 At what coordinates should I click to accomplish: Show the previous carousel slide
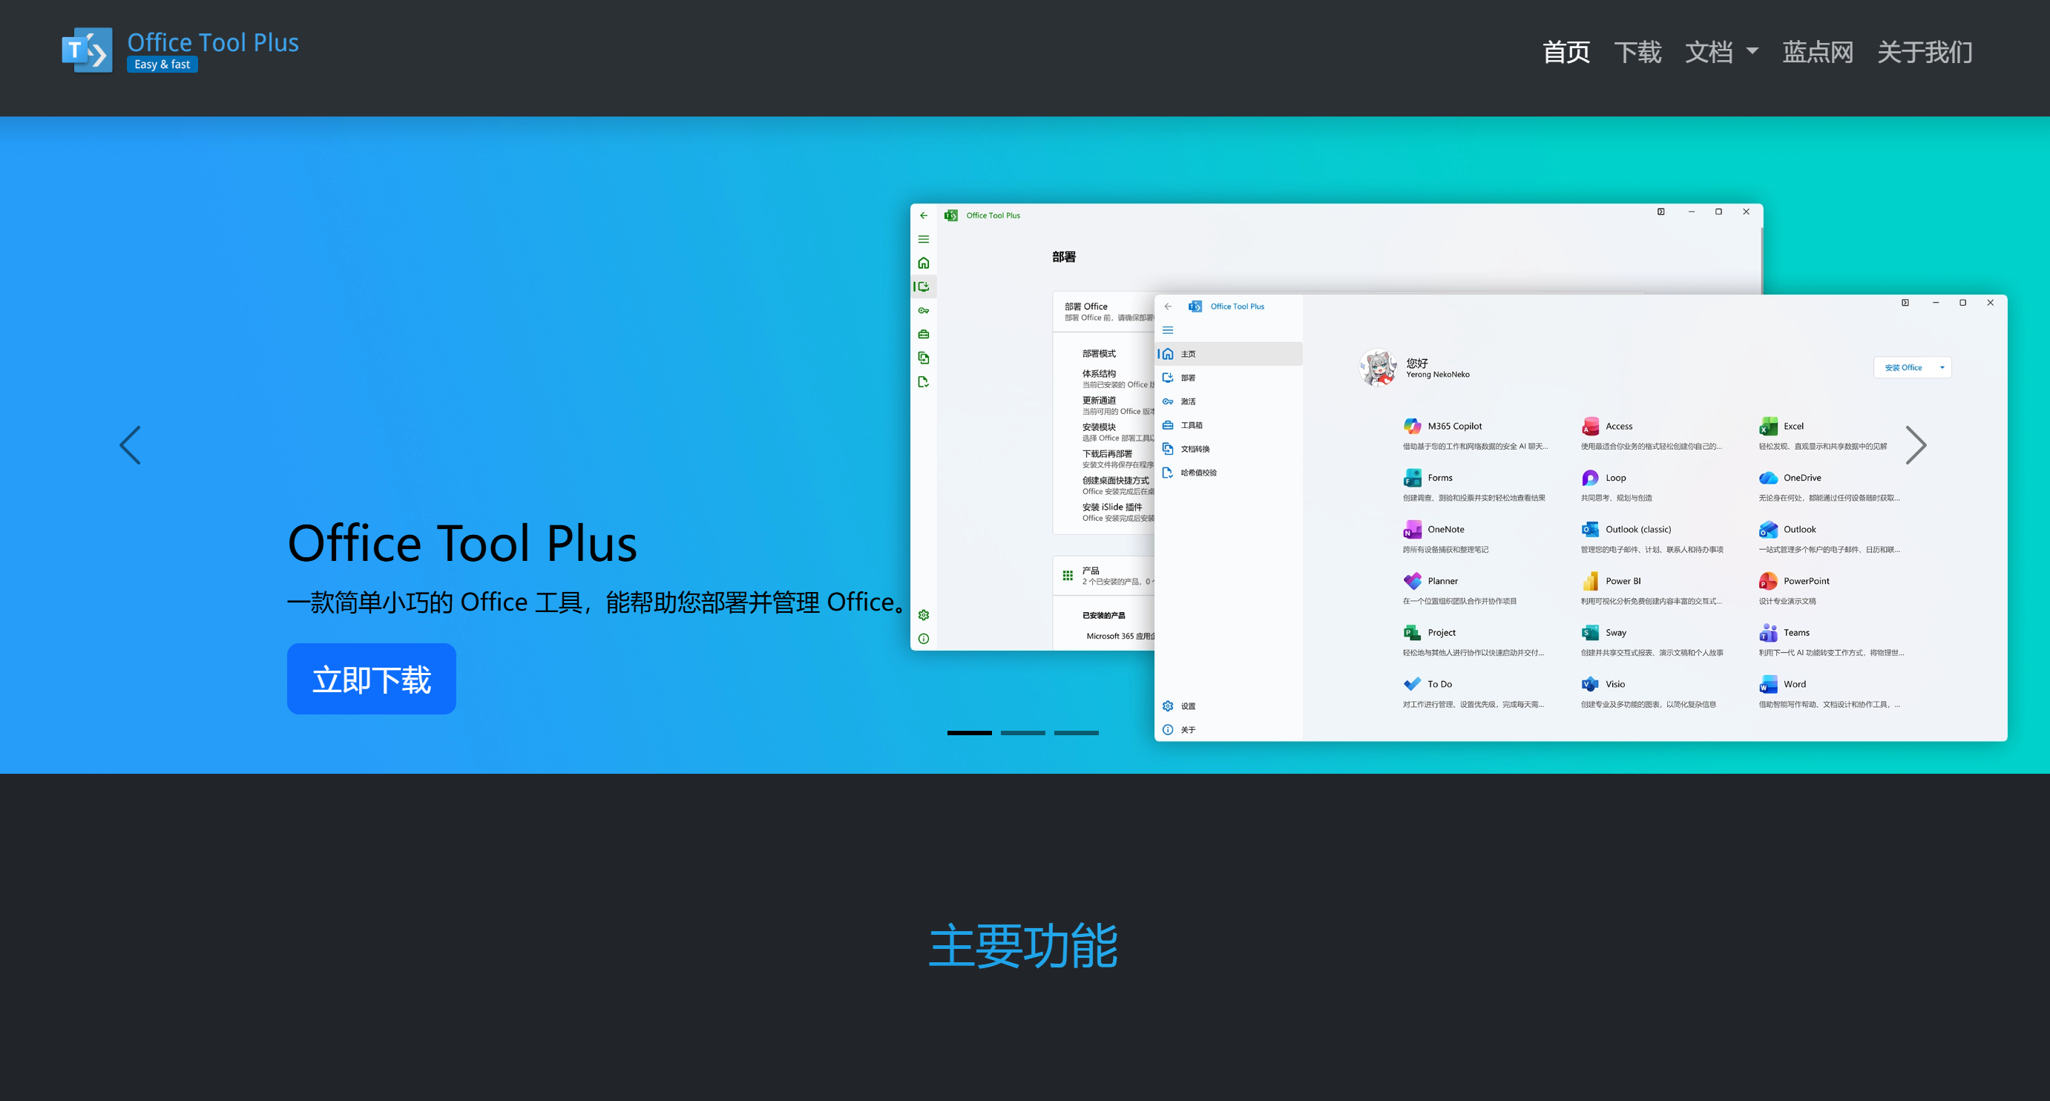[130, 444]
